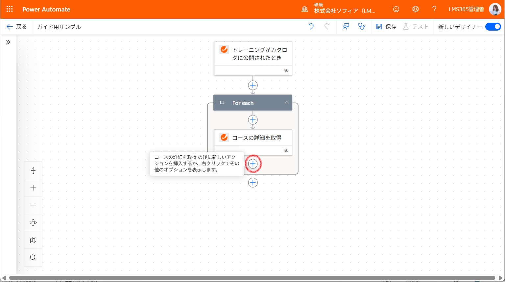
Task: Click the LMS365 icon on コースの詳細を取得
Action: tap(224, 138)
